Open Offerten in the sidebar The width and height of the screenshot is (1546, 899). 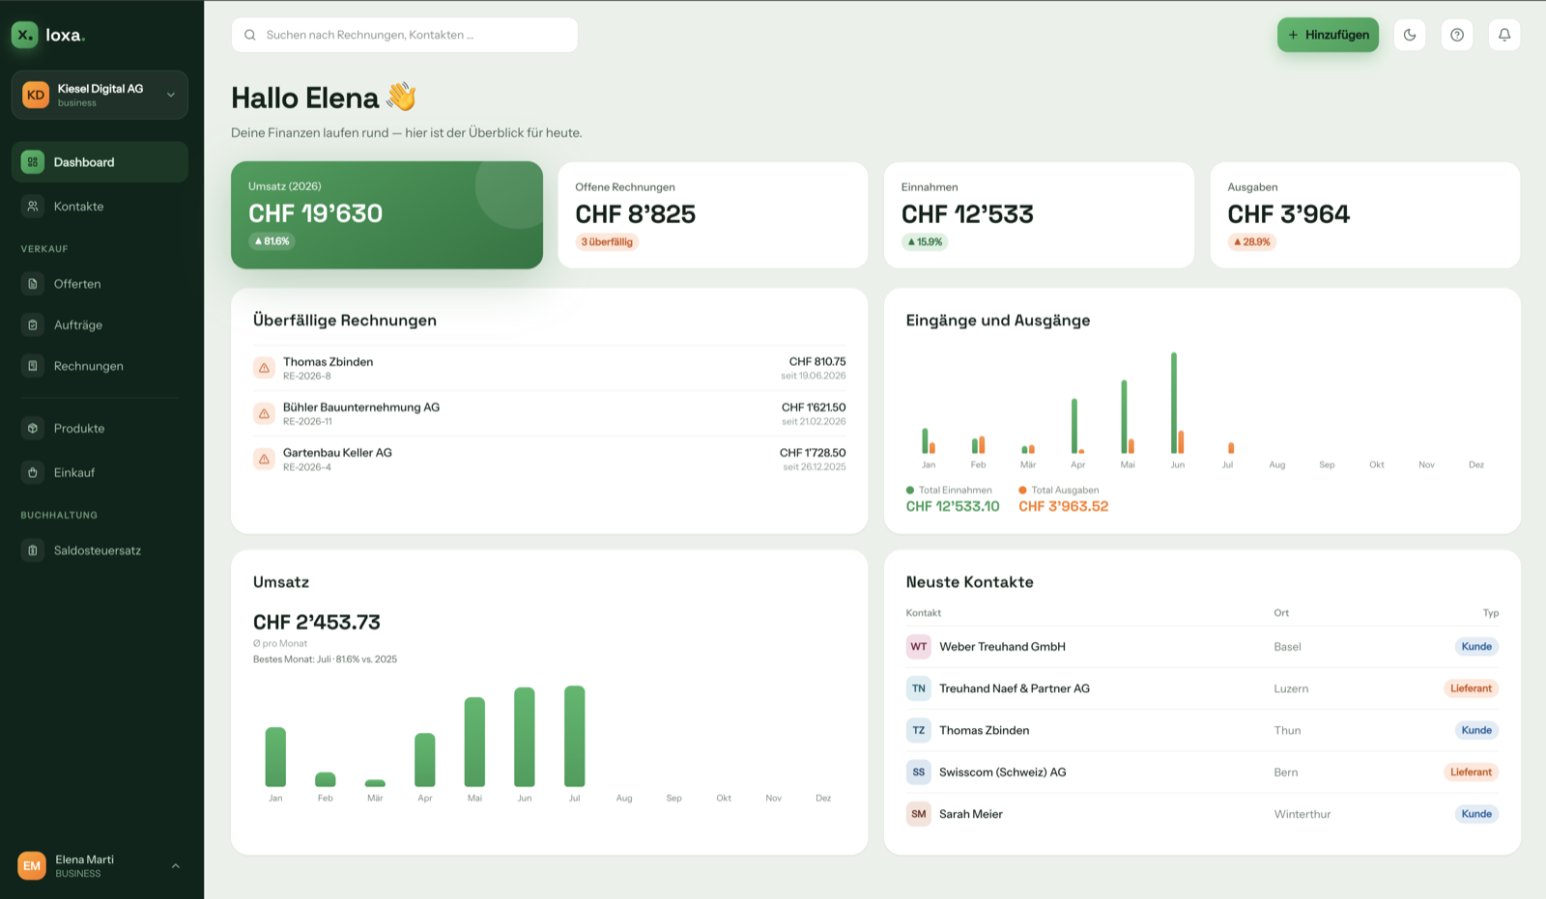coord(100,284)
